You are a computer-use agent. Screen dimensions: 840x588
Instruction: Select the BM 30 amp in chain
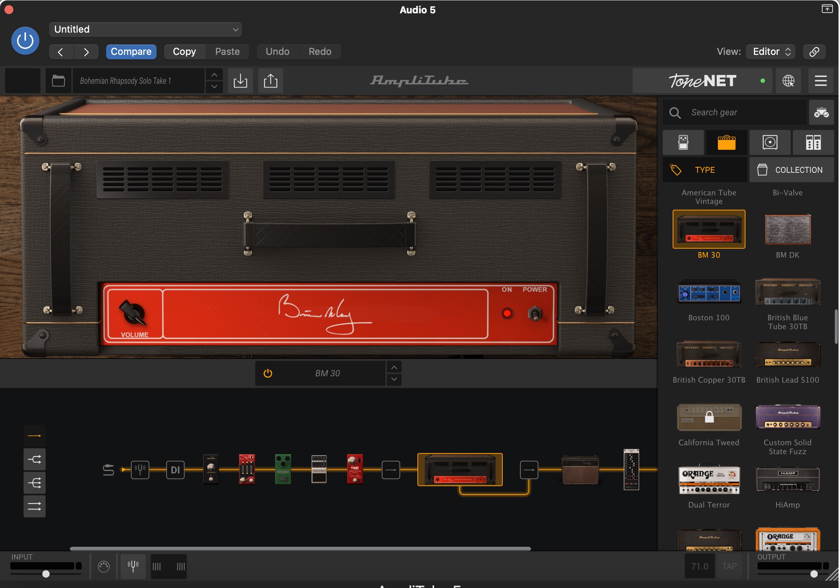[460, 470]
